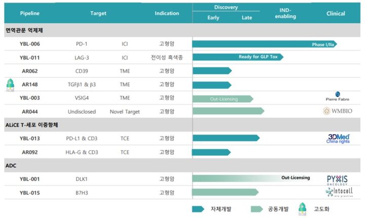Click the WMBIO partner logo

click(337, 111)
